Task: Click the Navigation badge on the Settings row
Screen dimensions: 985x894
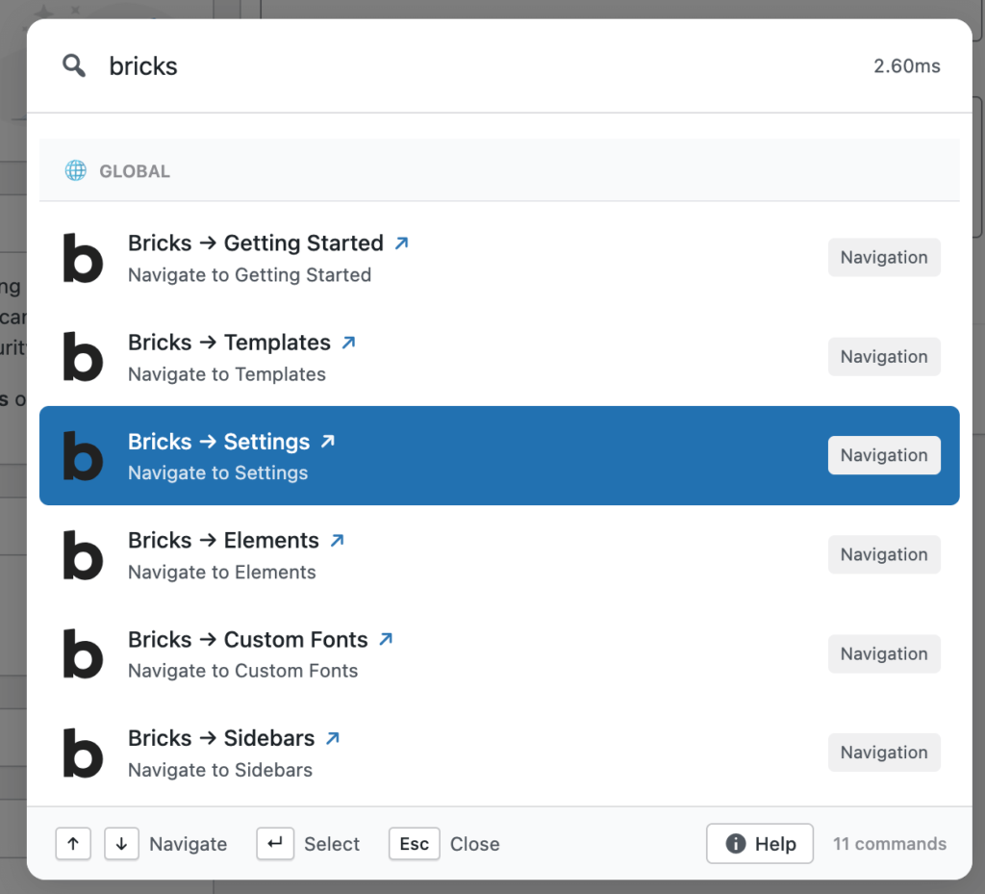Action: pyautogui.click(x=883, y=455)
